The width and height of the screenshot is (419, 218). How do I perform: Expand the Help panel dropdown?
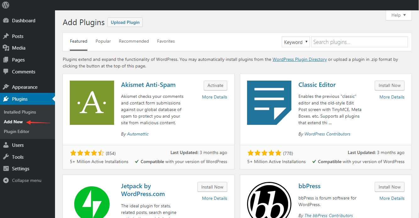pyautogui.click(x=399, y=15)
